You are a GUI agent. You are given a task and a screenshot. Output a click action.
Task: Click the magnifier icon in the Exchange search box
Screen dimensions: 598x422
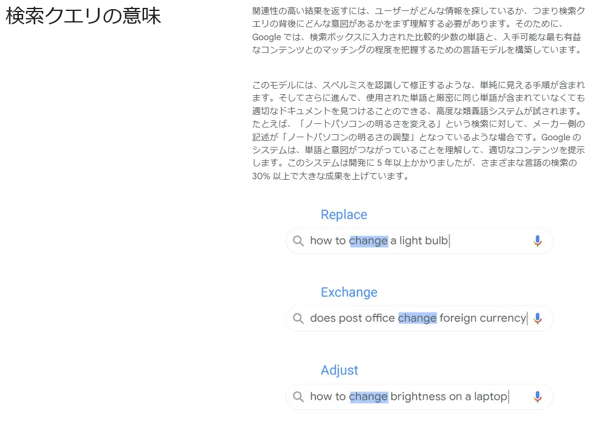[x=298, y=318]
